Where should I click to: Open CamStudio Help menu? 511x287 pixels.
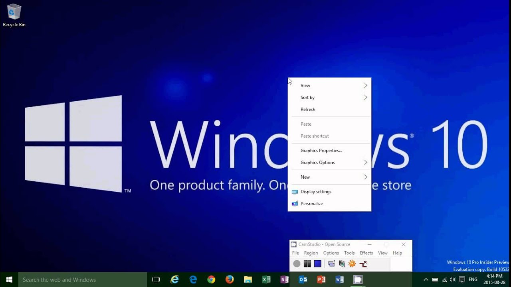(x=397, y=253)
